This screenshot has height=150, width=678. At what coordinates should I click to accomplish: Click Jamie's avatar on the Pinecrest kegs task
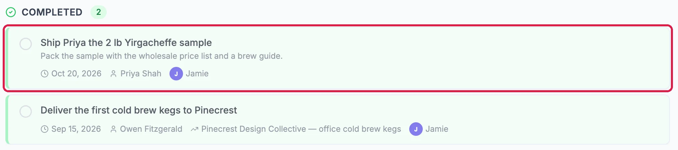[x=416, y=129]
